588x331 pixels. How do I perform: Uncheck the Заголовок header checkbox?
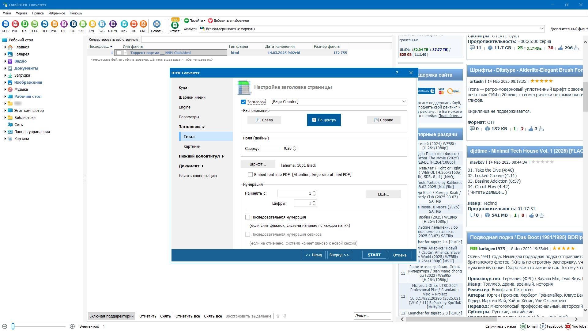tap(243, 102)
